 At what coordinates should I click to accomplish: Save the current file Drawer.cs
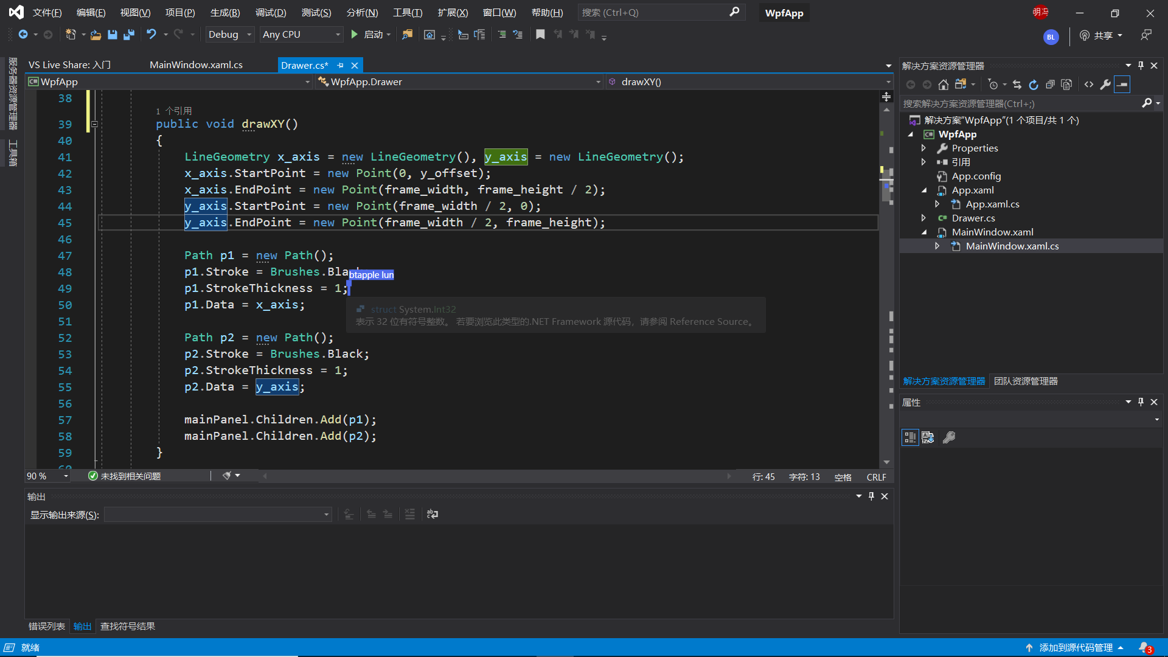point(113,35)
